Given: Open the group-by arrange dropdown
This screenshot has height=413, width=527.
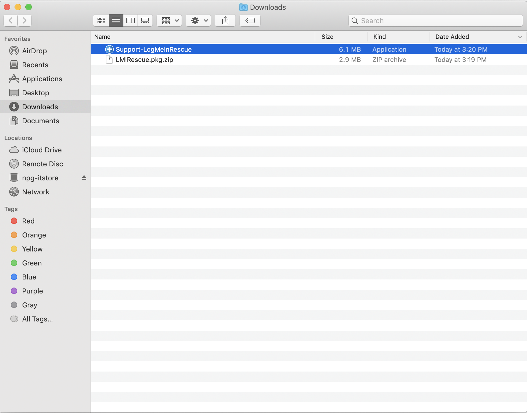Looking at the screenshot, I should (x=169, y=20).
